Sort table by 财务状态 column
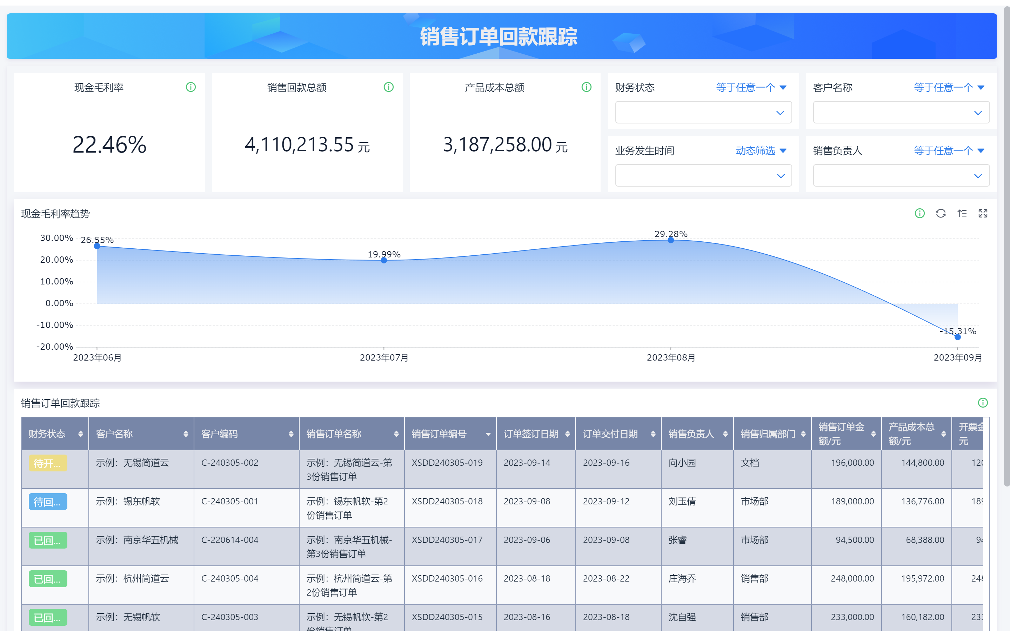The height and width of the screenshot is (631, 1010). 81,434
